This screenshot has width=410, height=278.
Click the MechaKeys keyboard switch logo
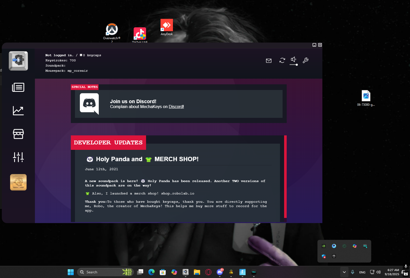tap(18, 61)
